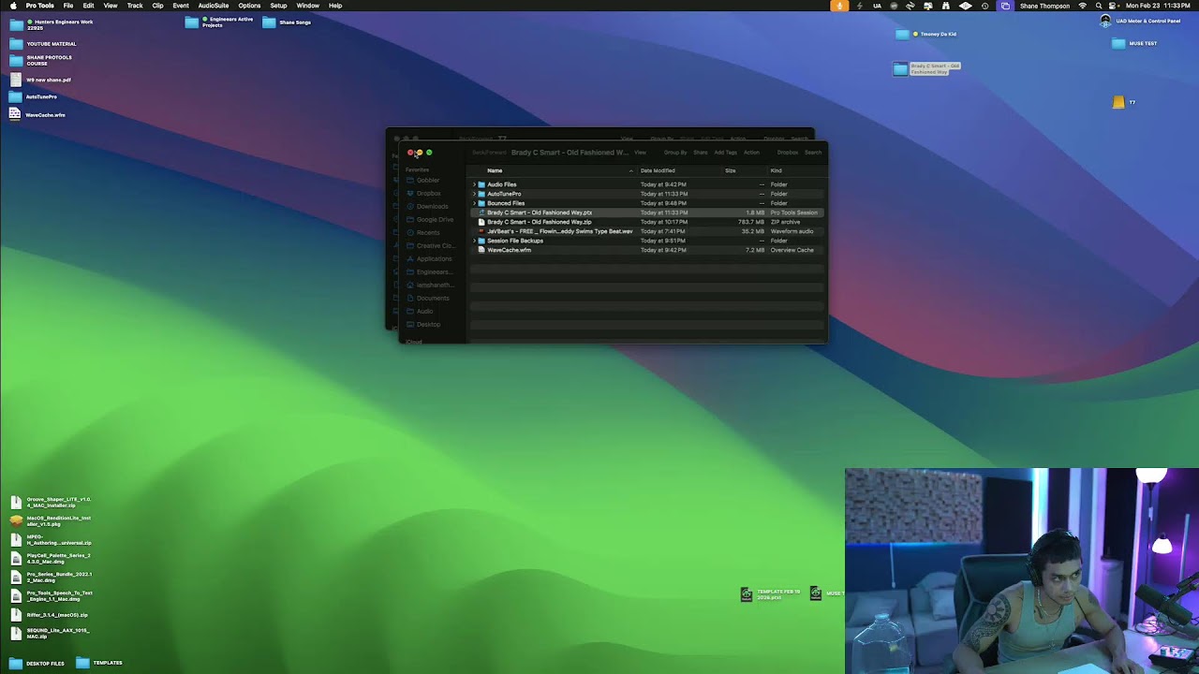
Task: Open the Track menu
Action: 135,6
